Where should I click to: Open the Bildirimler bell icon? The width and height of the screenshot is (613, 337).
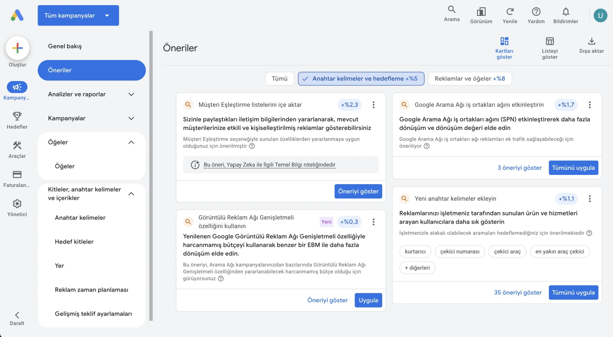coord(565,12)
